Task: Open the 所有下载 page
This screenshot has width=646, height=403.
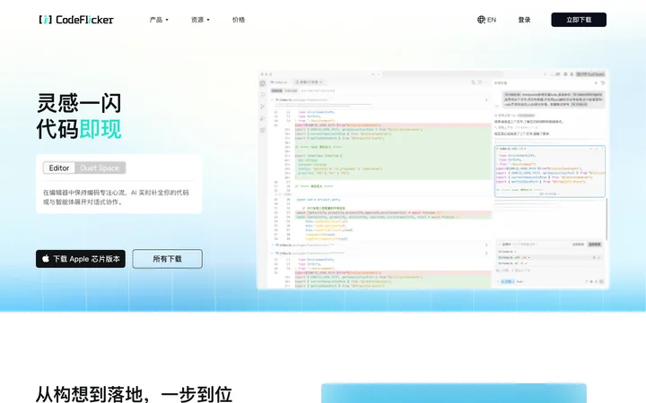Action: [167, 259]
